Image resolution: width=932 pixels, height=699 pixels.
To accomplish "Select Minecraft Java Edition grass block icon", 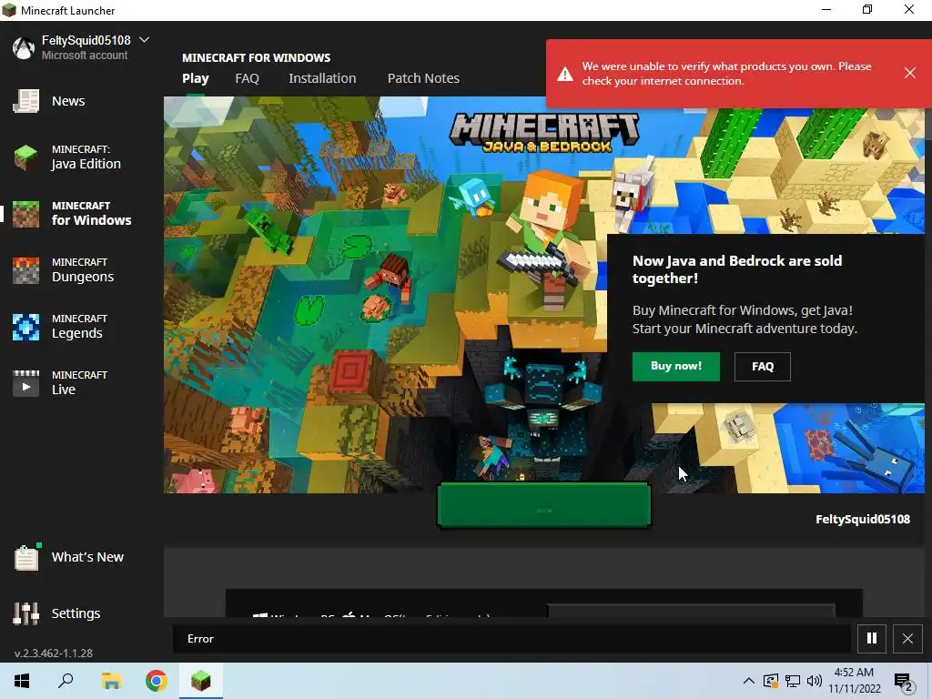I will pyautogui.click(x=25, y=157).
